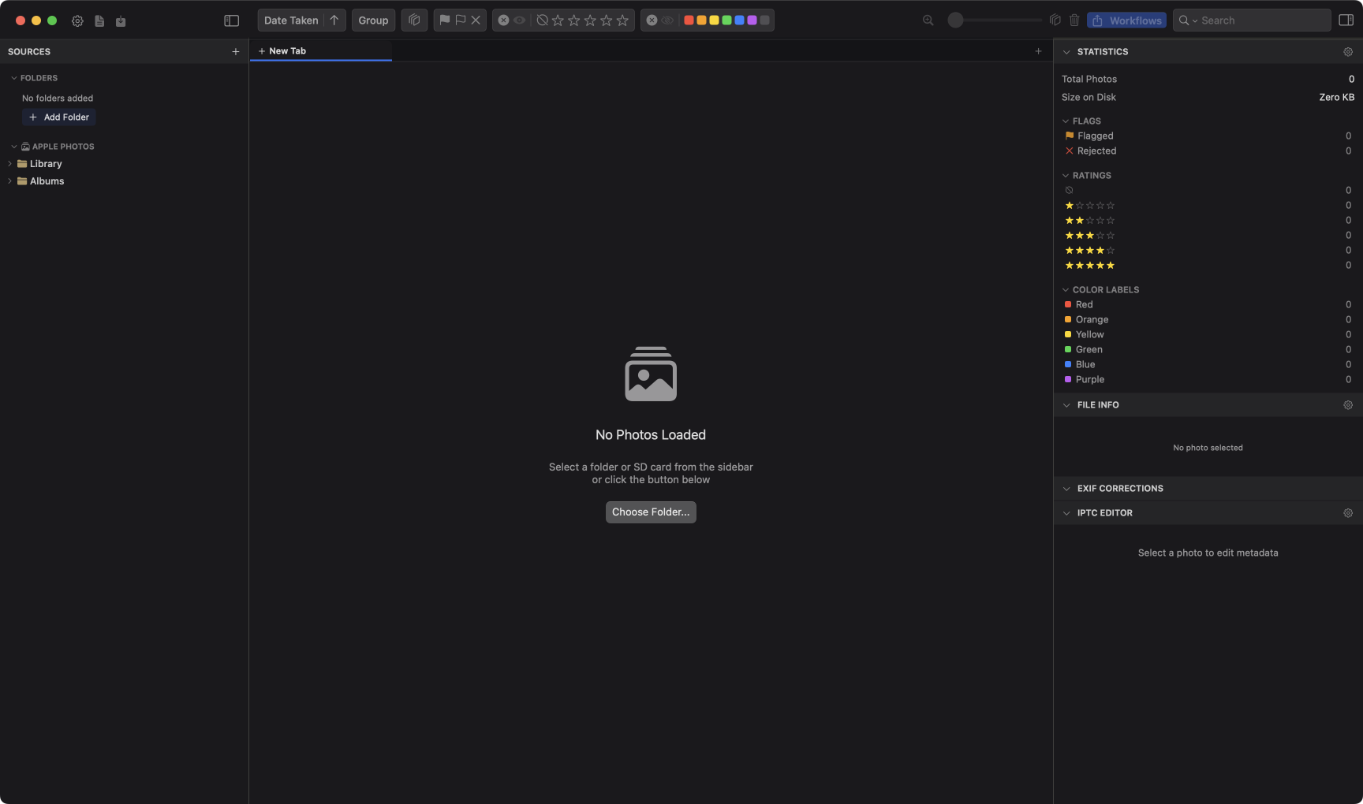Click the trash icon in the toolbar
Image resolution: width=1363 pixels, height=804 pixels.
tap(1074, 20)
